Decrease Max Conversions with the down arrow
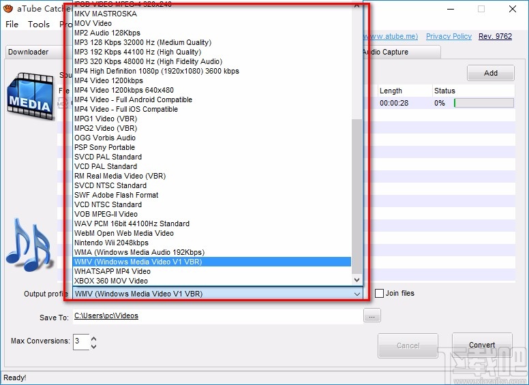 pyautogui.click(x=94, y=346)
